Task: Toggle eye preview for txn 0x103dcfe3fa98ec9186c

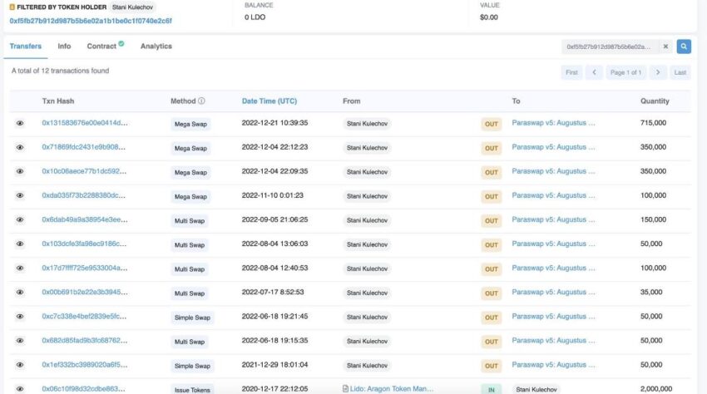Action: [20, 244]
